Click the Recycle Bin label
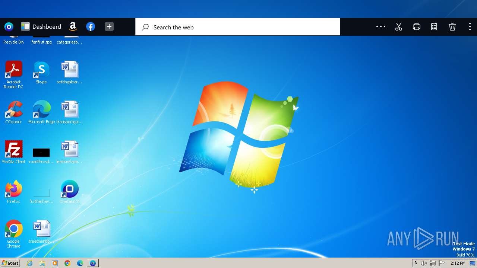The image size is (477, 268). (13, 42)
